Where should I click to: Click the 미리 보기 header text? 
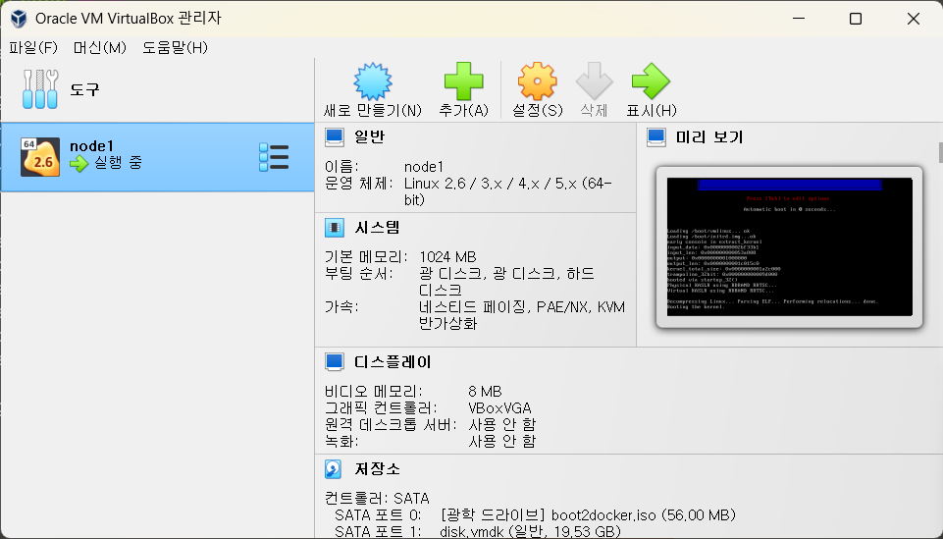[709, 137]
